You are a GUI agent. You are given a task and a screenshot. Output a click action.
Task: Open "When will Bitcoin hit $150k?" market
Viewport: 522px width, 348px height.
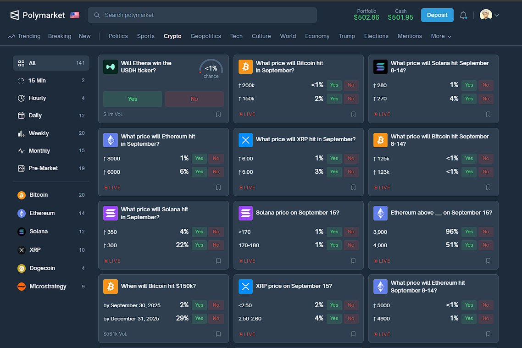[158, 286]
